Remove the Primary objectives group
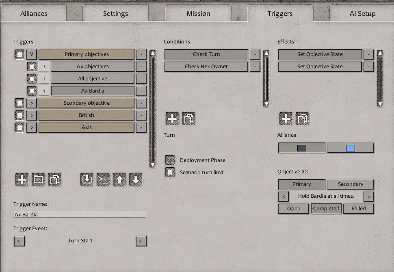This screenshot has height=272, width=394. tap(141, 54)
